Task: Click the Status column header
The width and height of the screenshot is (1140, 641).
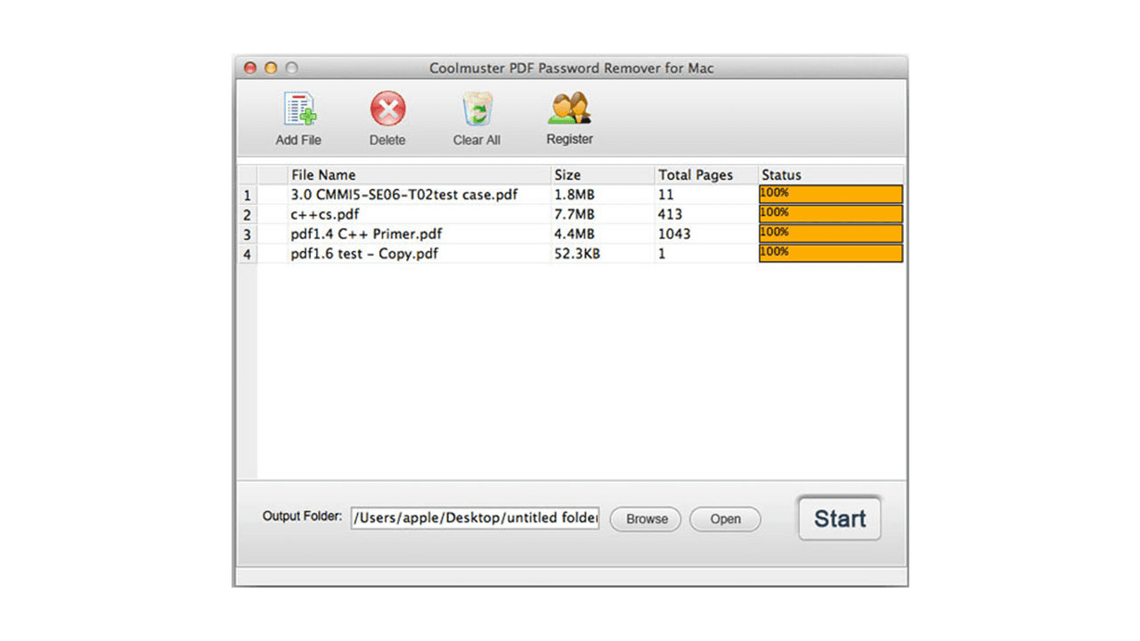Action: [x=831, y=174]
